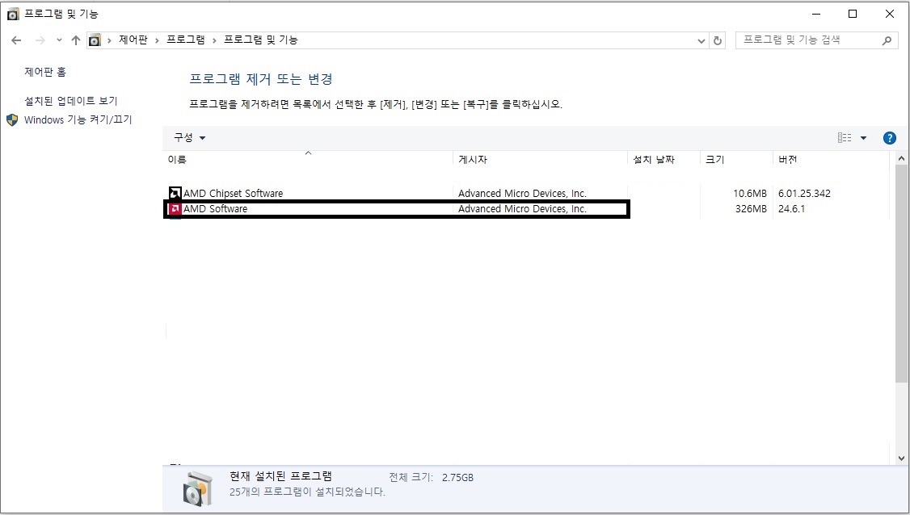
Task: Click the red AMD Software icon
Action: click(175, 209)
